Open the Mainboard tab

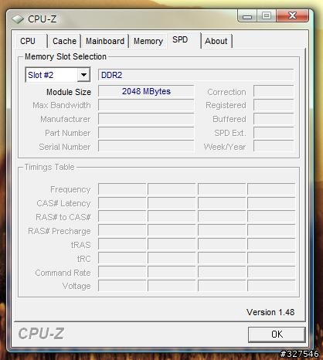[x=105, y=41]
